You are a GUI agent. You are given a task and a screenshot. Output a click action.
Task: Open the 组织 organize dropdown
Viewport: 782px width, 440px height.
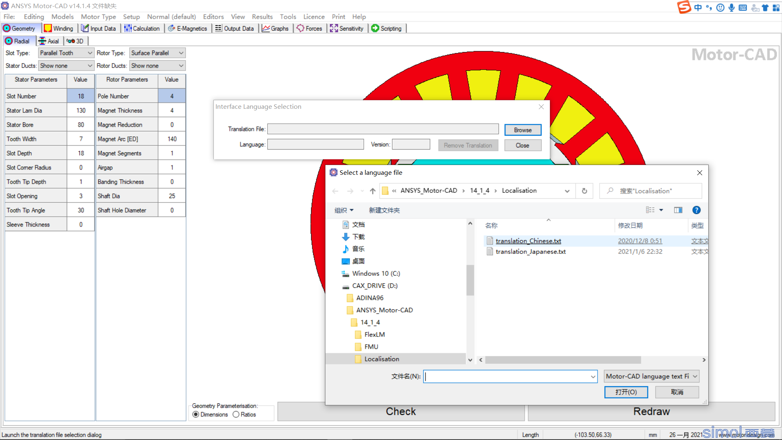[x=344, y=210]
